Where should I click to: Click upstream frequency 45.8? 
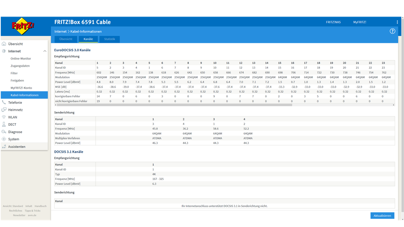(155, 129)
